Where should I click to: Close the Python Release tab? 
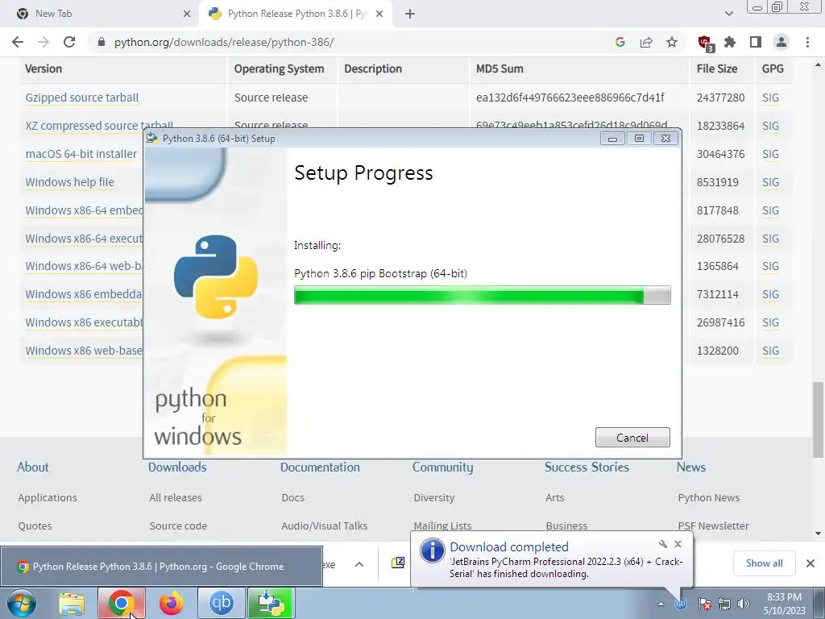[379, 15]
